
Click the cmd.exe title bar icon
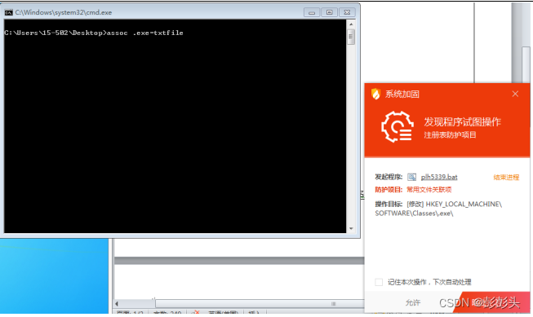(8, 12)
